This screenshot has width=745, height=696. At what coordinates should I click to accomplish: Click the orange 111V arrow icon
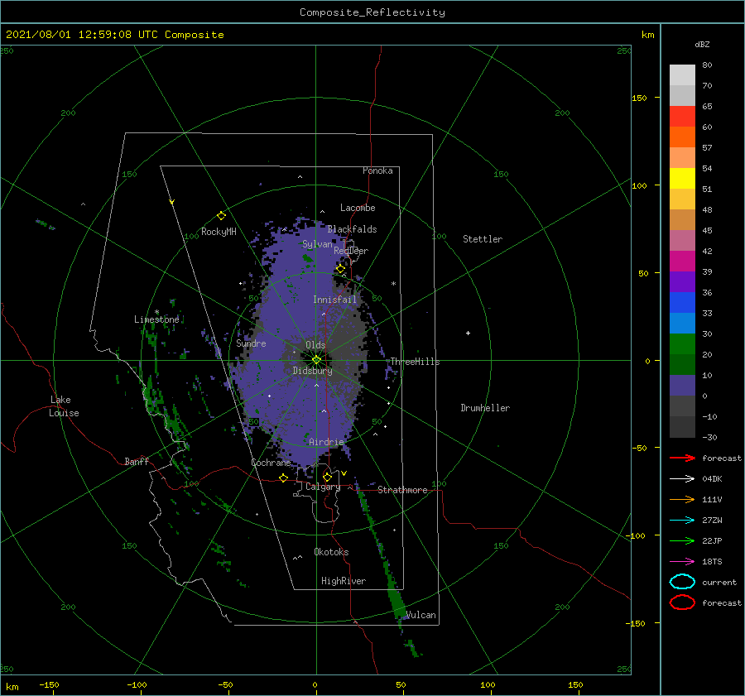pyautogui.click(x=682, y=499)
